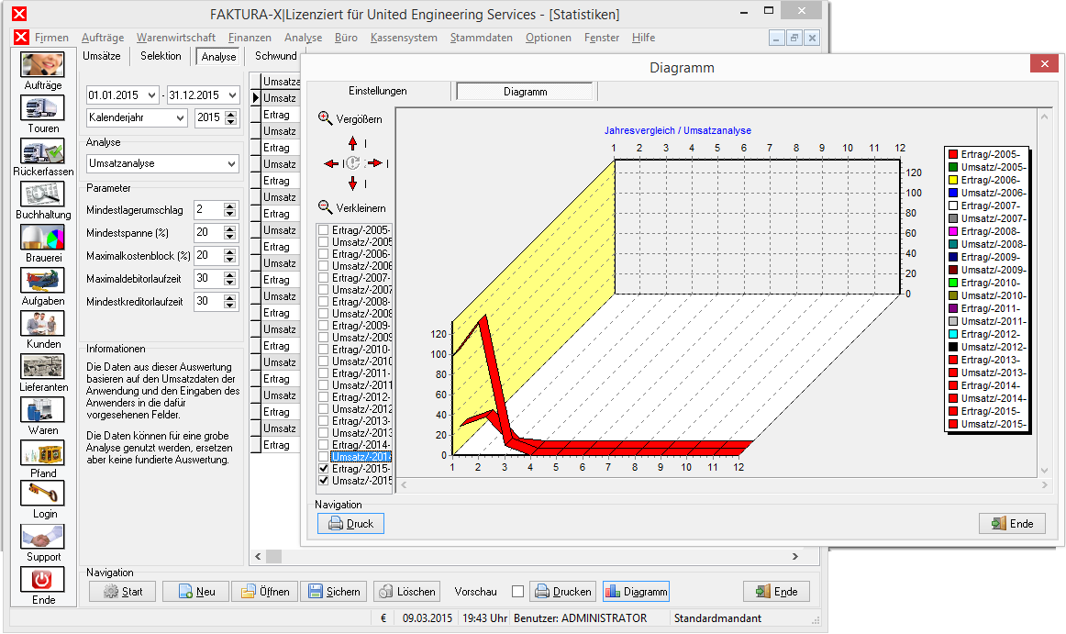Viewport: 1066px width, 634px height.
Task: Open the Buchhaltung sidebar icon
Action: click(x=42, y=194)
